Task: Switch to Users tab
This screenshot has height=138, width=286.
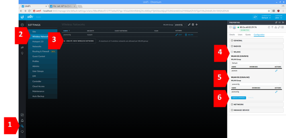Action: click(x=240, y=34)
